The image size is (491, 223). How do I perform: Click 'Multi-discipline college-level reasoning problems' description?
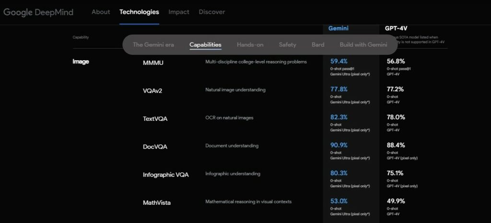[x=256, y=62]
